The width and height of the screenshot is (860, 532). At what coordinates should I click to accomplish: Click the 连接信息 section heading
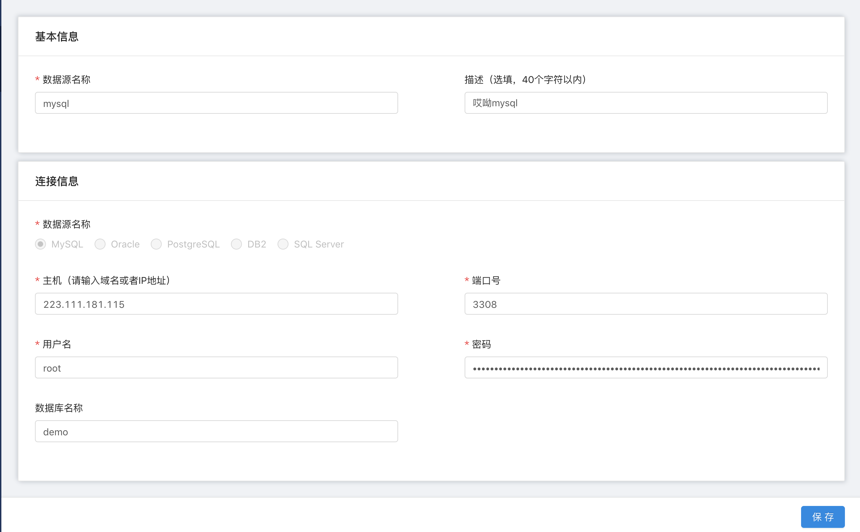pos(57,181)
